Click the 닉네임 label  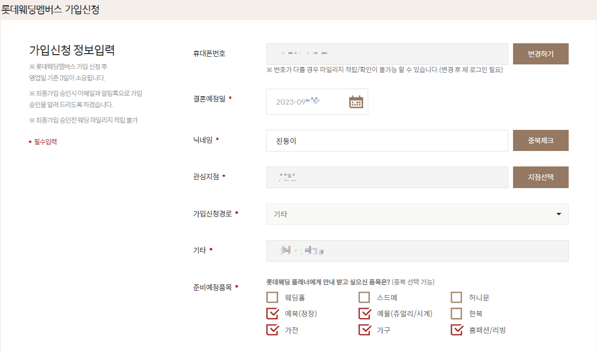(202, 140)
